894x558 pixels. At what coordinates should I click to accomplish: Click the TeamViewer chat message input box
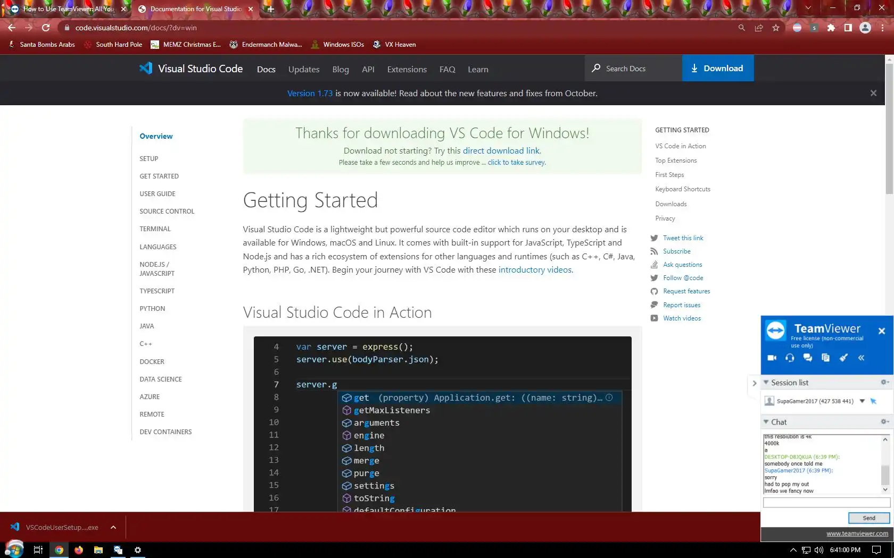point(826,503)
